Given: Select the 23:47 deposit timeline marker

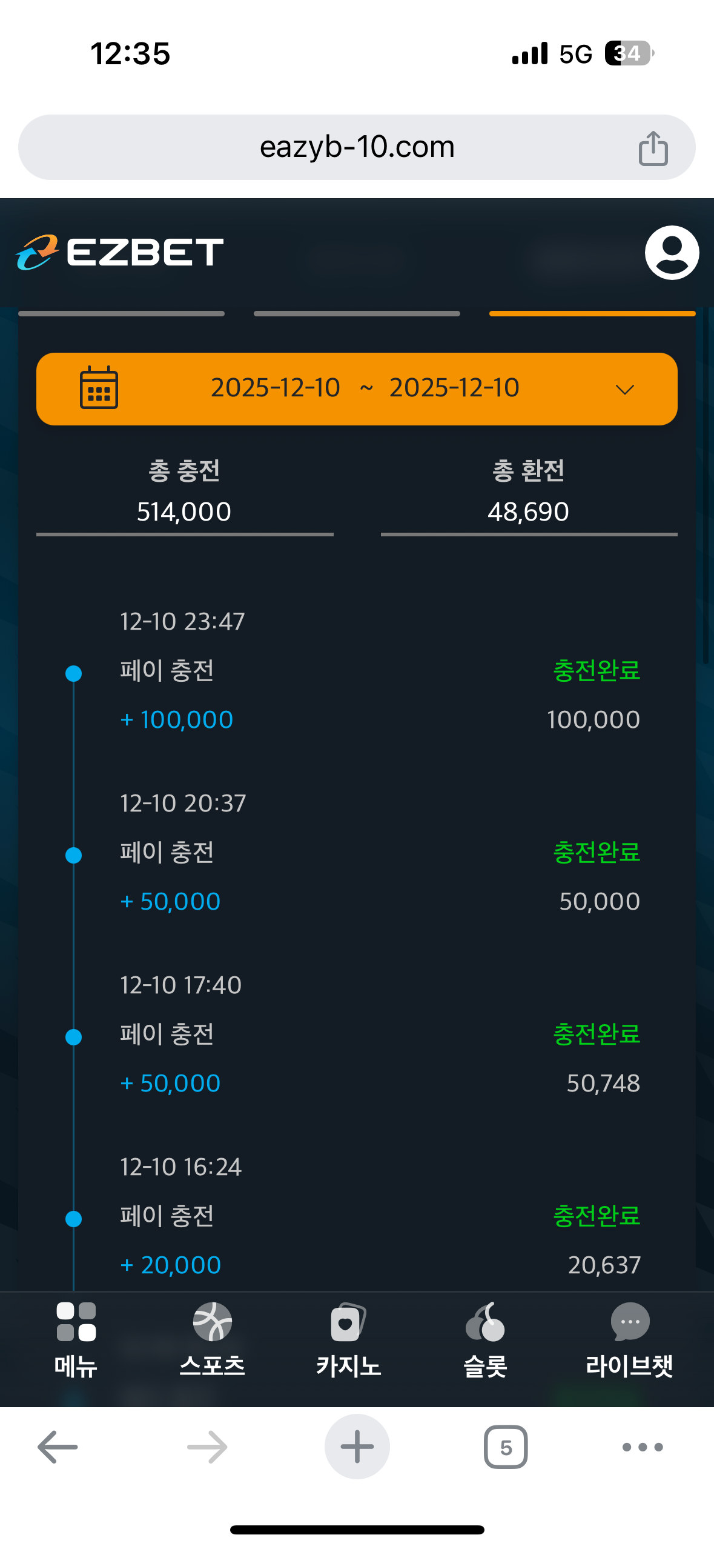Looking at the screenshot, I should click(73, 673).
